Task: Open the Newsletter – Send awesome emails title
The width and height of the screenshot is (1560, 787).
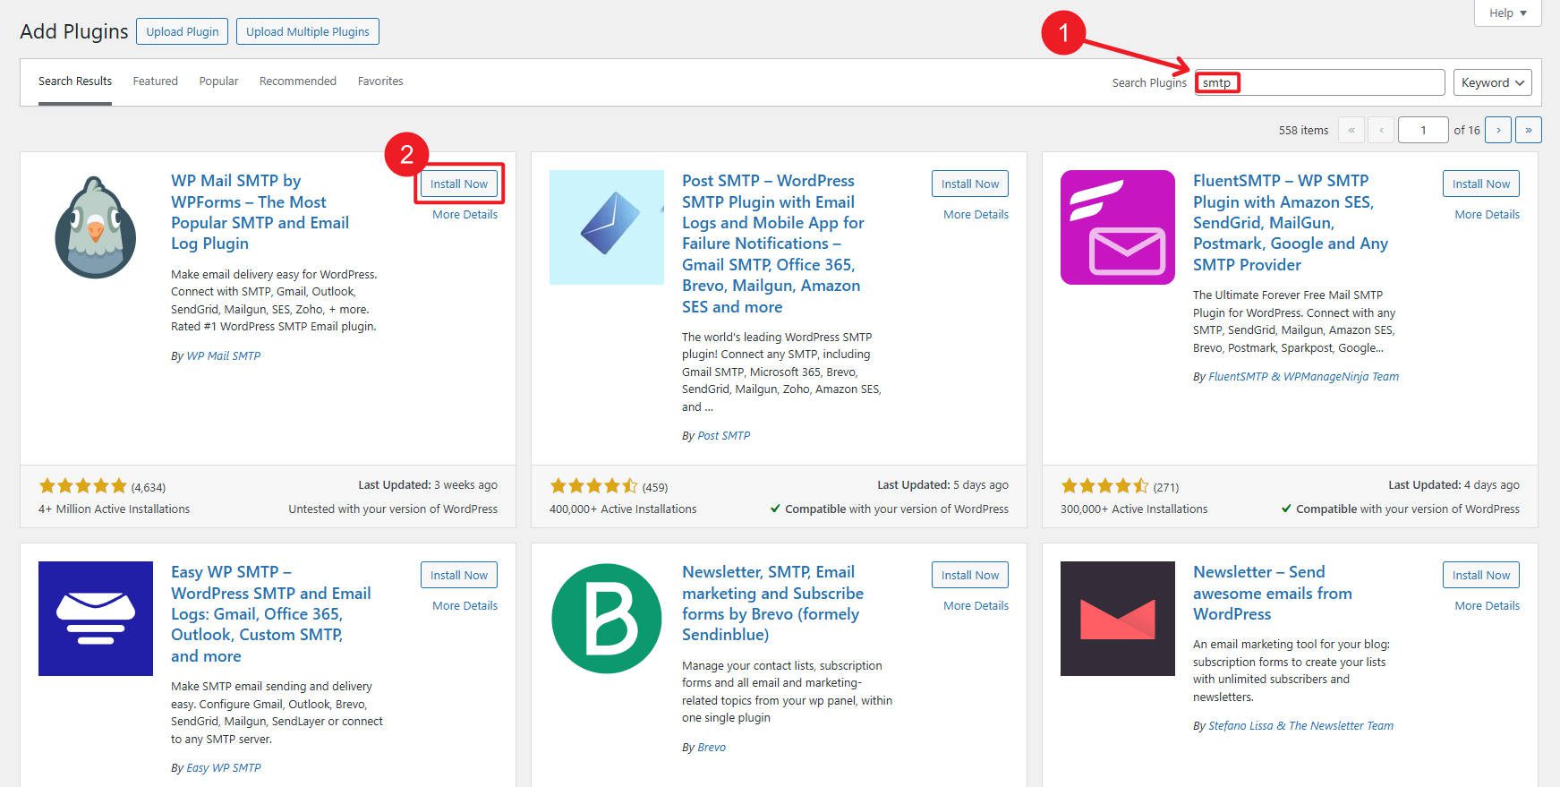Action: [x=1272, y=593]
